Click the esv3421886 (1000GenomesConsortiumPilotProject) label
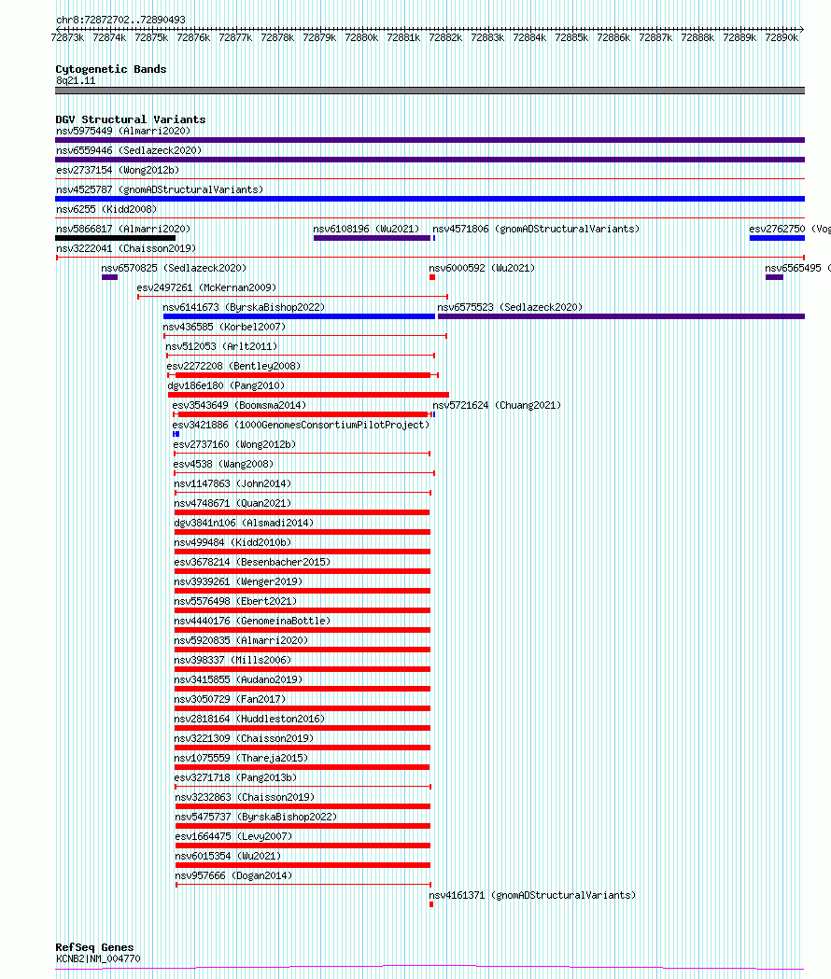The width and height of the screenshot is (831, 979). click(x=302, y=426)
